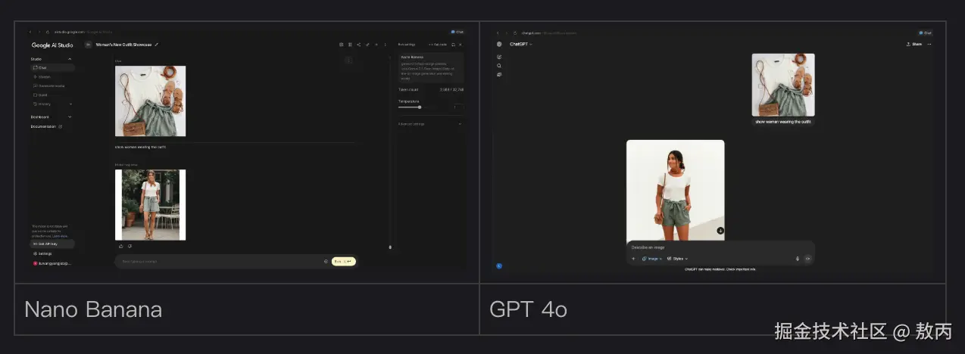Viewport: 965px width, 354px height.
Task: Click the Chat button atop the ChatGPT browser
Action: pyautogui.click(x=926, y=33)
